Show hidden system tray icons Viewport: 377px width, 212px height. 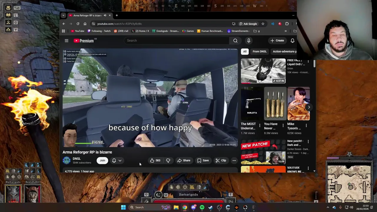[328, 207]
